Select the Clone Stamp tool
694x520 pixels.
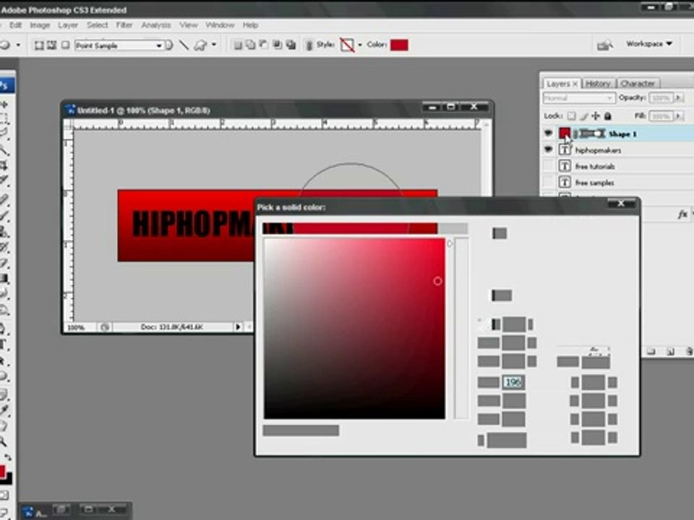4,231
